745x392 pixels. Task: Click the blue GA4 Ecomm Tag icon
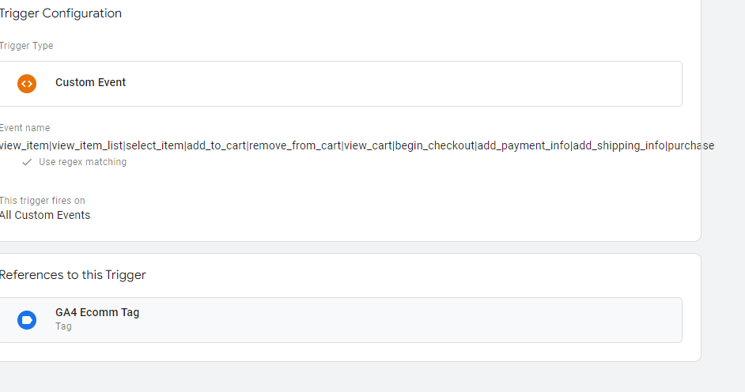point(27,320)
